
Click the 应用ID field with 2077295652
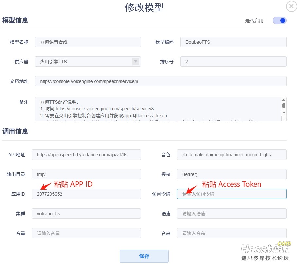86,194
